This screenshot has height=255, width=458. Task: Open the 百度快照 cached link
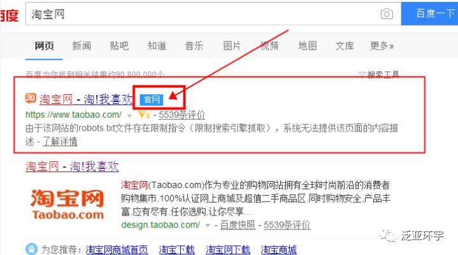[x=238, y=225]
